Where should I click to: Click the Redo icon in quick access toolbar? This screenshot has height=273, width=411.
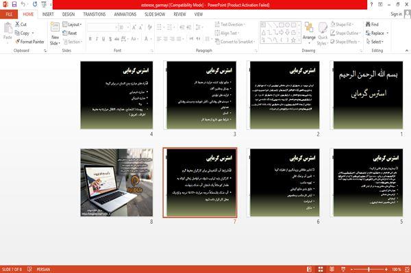pyautogui.click(x=35, y=5)
